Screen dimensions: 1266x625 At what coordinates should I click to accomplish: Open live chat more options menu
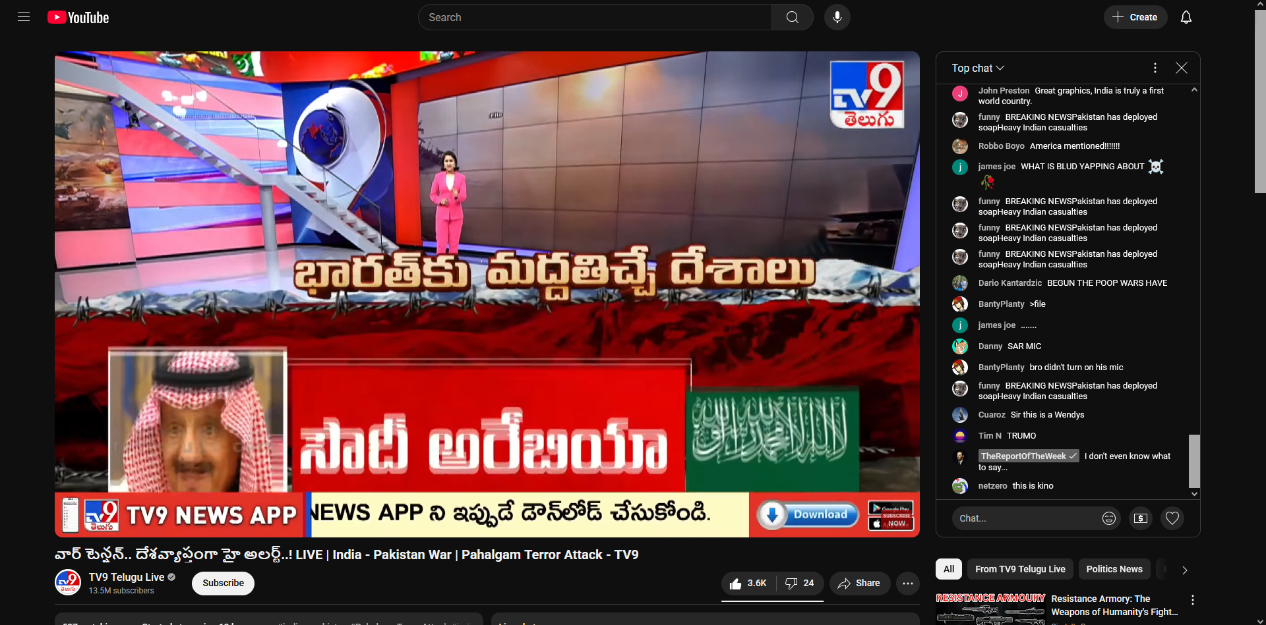(x=1155, y=68)
